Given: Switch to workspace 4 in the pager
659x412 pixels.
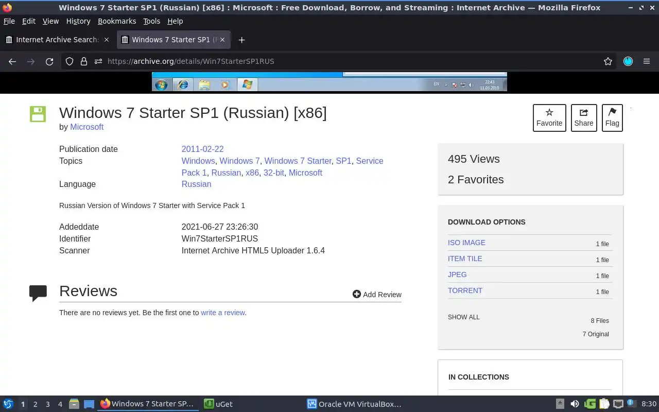Looking at the screenshot, I should coord(60,404).
